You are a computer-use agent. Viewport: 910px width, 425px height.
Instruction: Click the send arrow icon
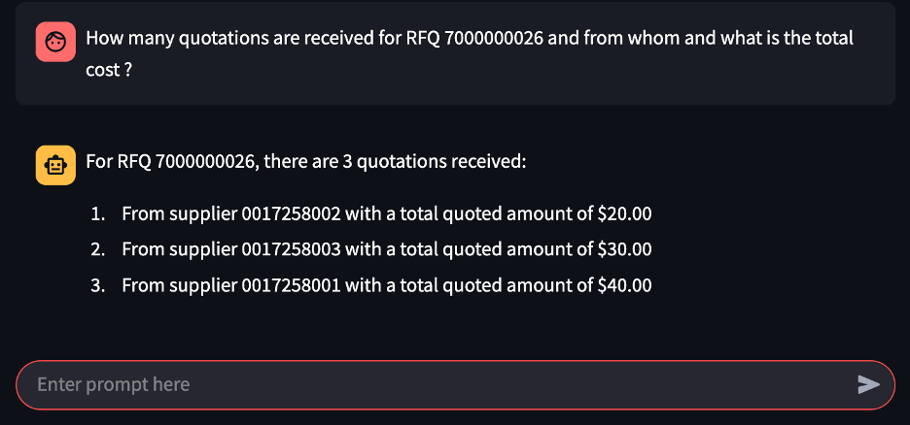point(868,384)
